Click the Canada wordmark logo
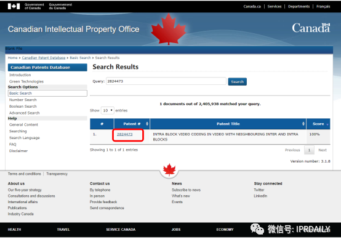The height and width of the screenshot is (245, 341). coord(311,28)
